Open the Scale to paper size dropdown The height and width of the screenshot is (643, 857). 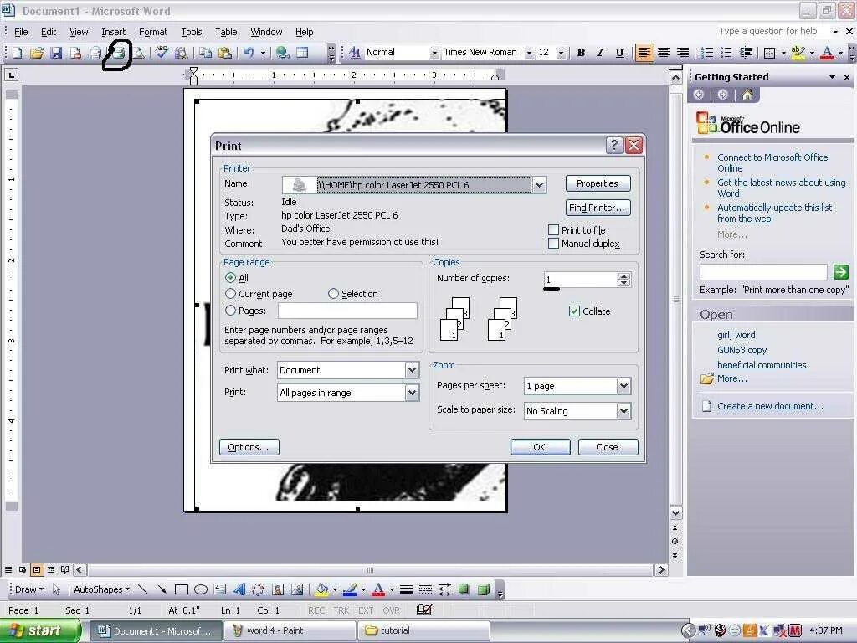click(x=624, y=410)
